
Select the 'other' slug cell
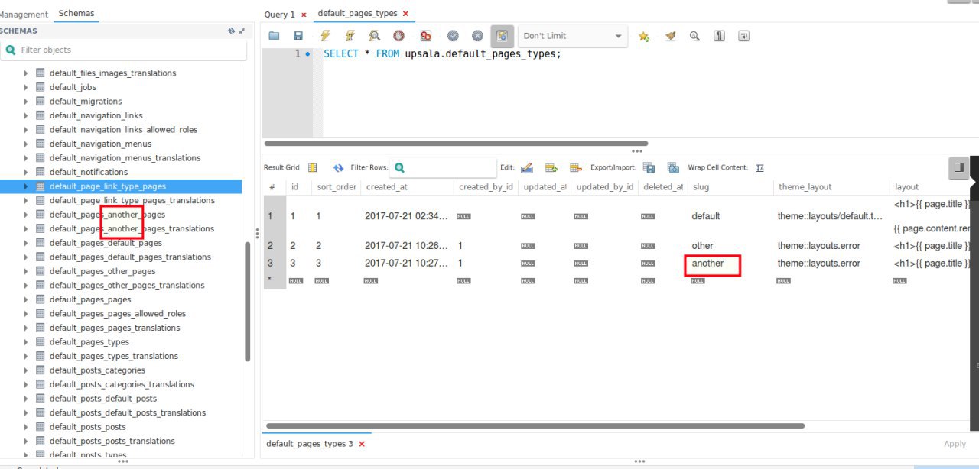coord(702,246)
